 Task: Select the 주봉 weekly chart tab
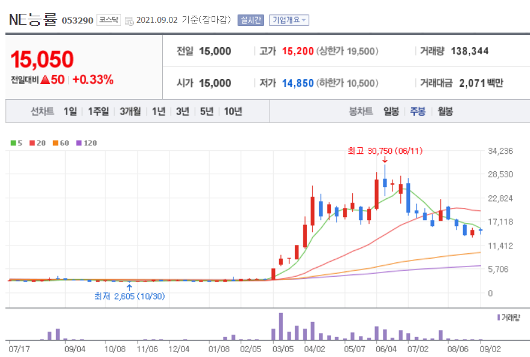tap(418, 112)
